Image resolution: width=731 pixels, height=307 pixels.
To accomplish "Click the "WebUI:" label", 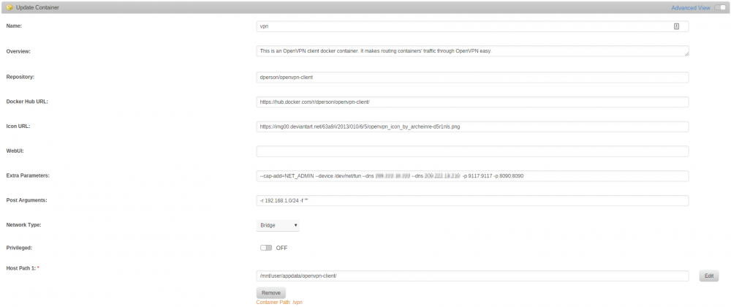I will tap(15, 151).
